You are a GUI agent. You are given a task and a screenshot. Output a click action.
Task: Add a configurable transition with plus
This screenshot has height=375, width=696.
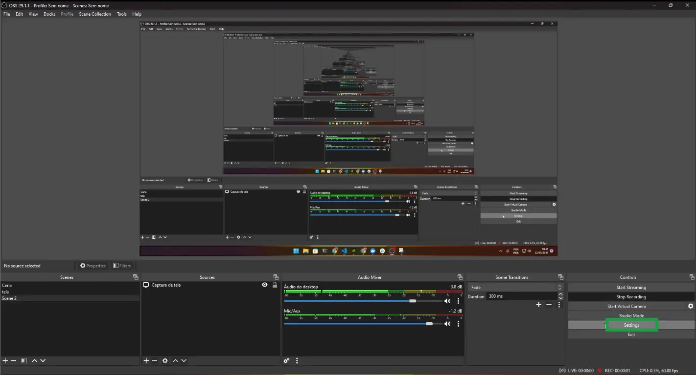pos(539,305)
